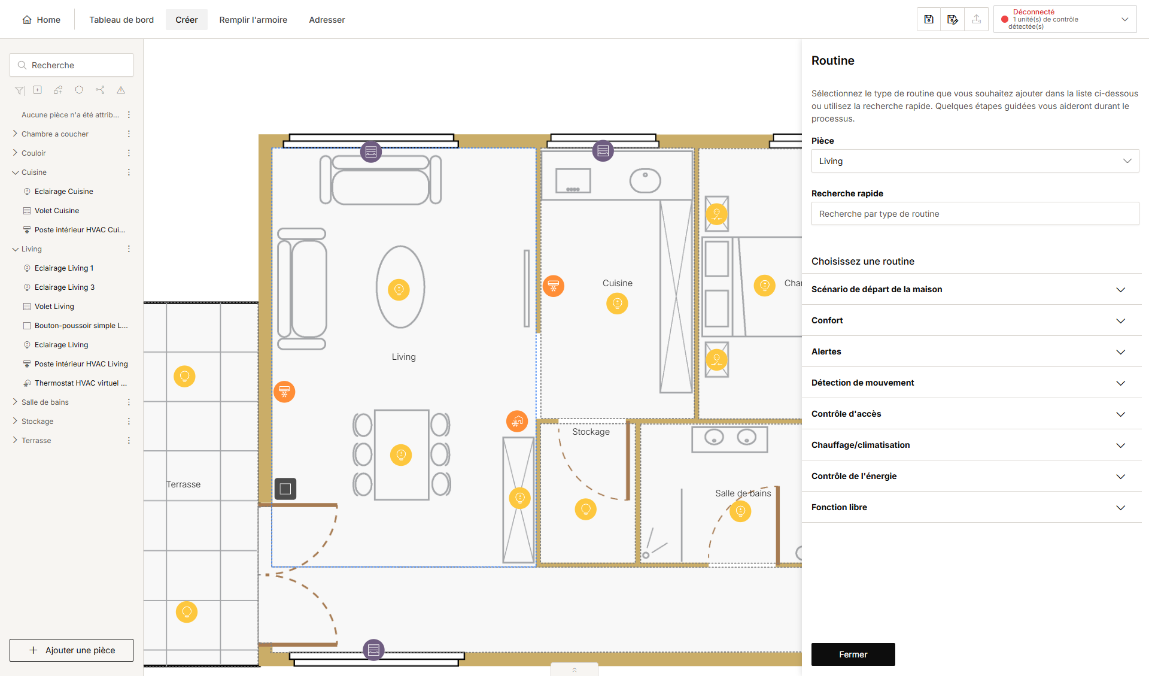Collapse the Living tree node

point(15,249)
